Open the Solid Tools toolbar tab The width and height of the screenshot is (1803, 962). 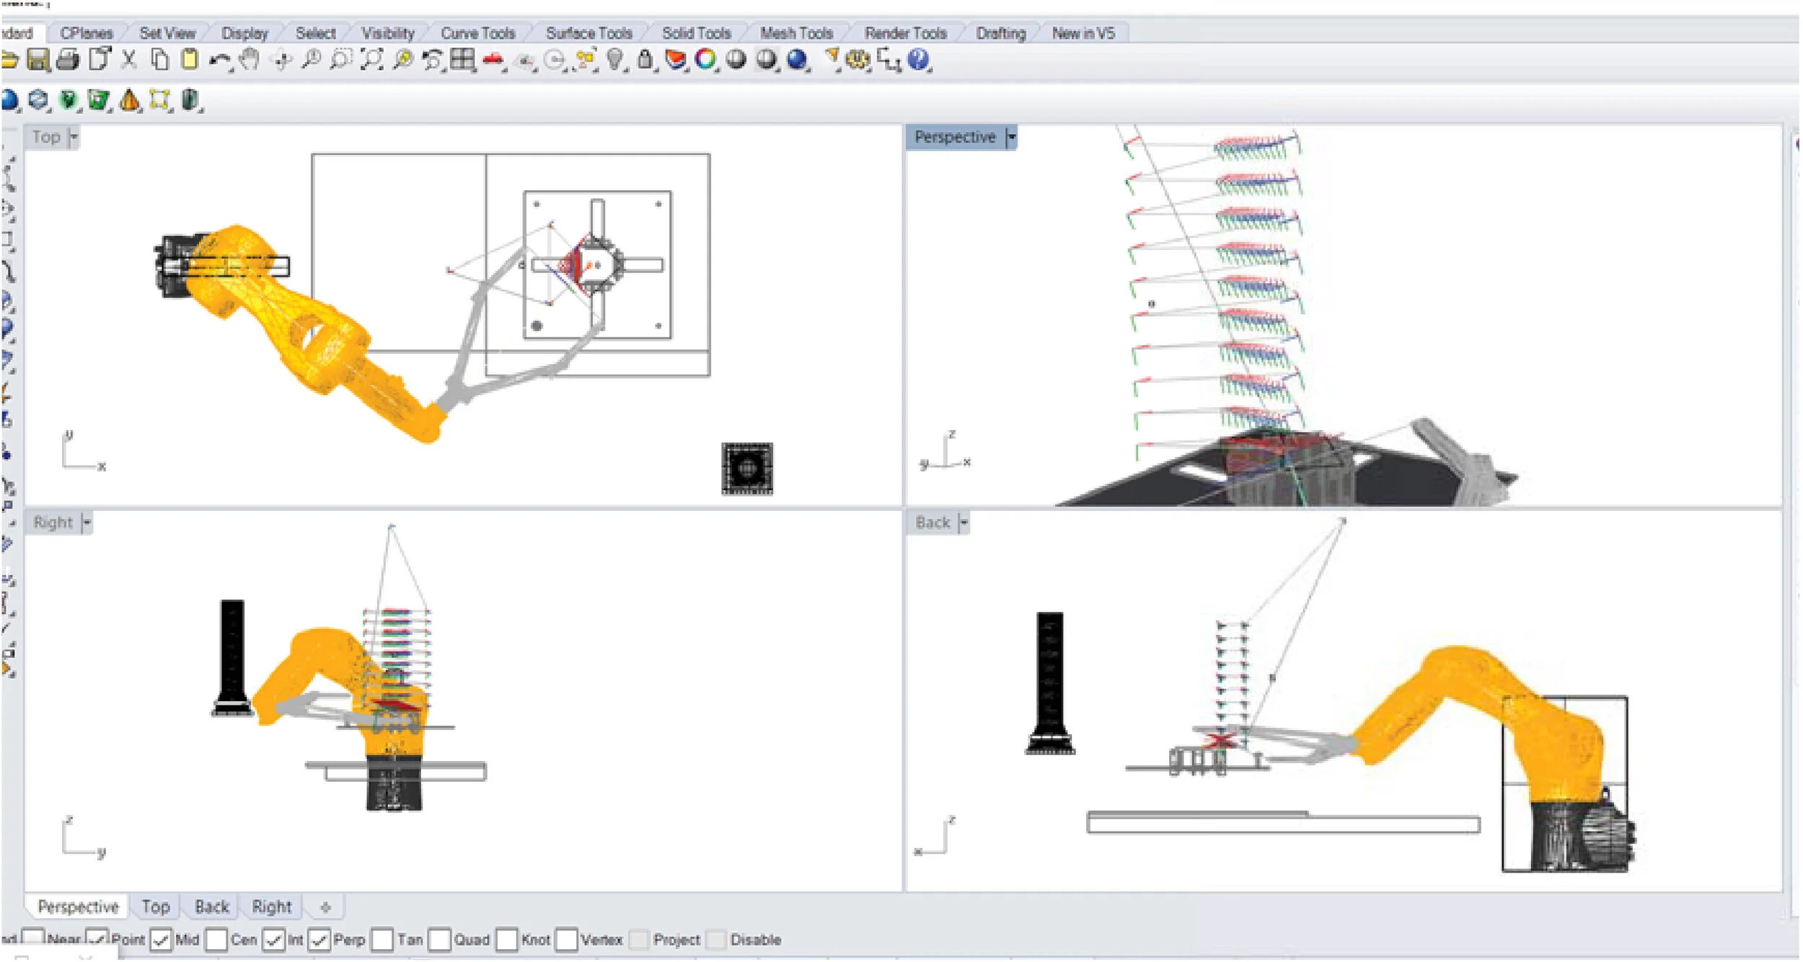(x=696, y=33)
